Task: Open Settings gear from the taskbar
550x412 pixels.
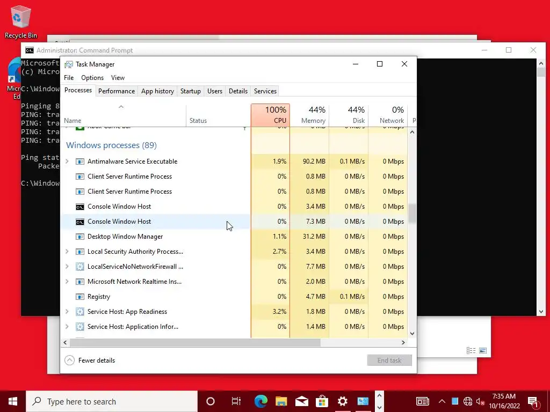Action: point(342,401)
